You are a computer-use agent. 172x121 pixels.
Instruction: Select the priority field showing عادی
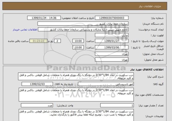coord(112,35)
